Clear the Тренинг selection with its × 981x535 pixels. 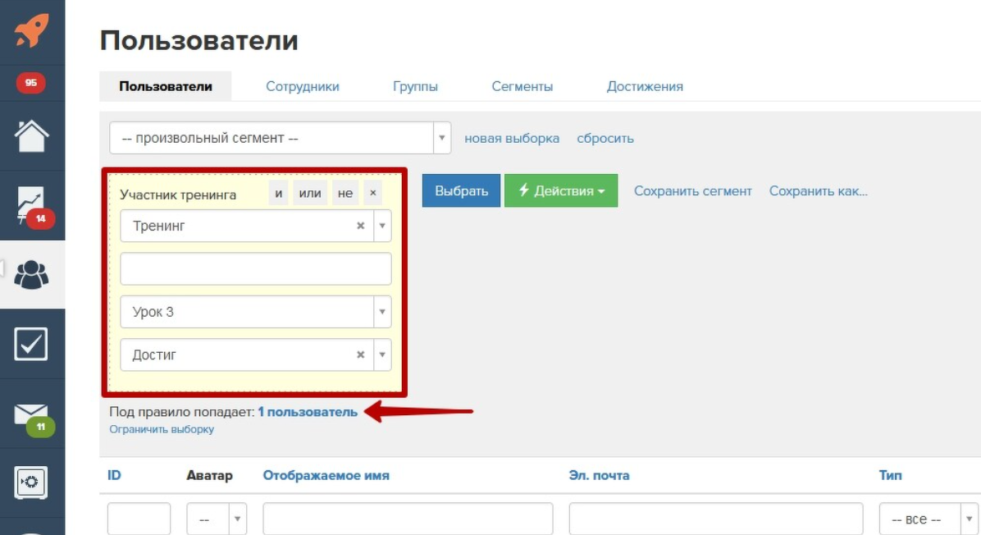pos(360,226)
